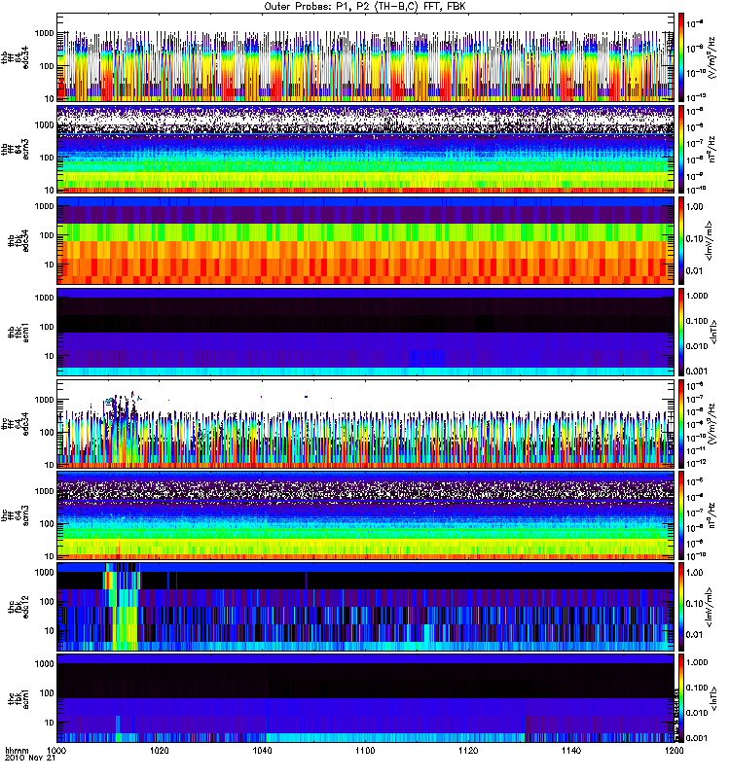
Task: Click the '<|nT|>' unit label of thc fbk scm1 color bar
Action: click(714, 698)
